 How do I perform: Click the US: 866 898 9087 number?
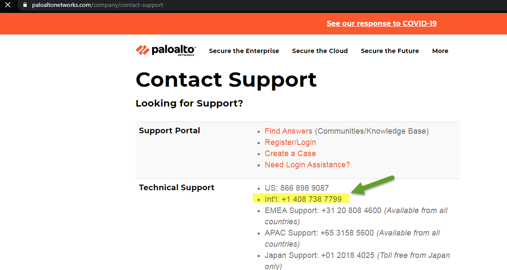tap(297, 188)
